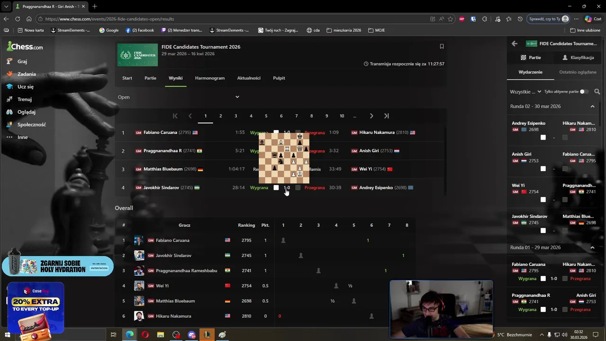Click the chess board preview
The width and height of the screenshot is (606, 341).
[x=284, y=158]
